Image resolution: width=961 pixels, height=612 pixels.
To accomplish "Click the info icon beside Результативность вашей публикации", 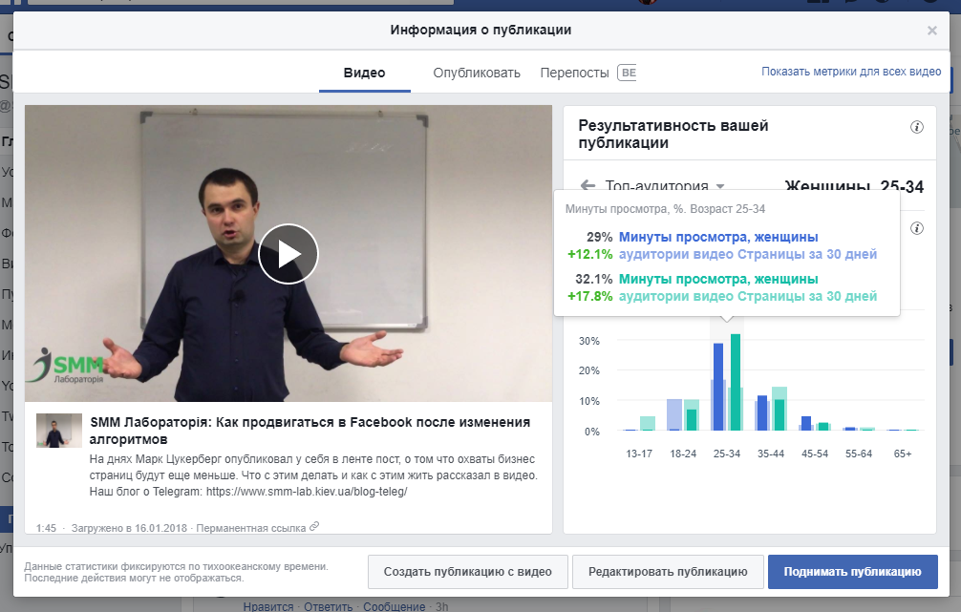I will tap(917, 127).
